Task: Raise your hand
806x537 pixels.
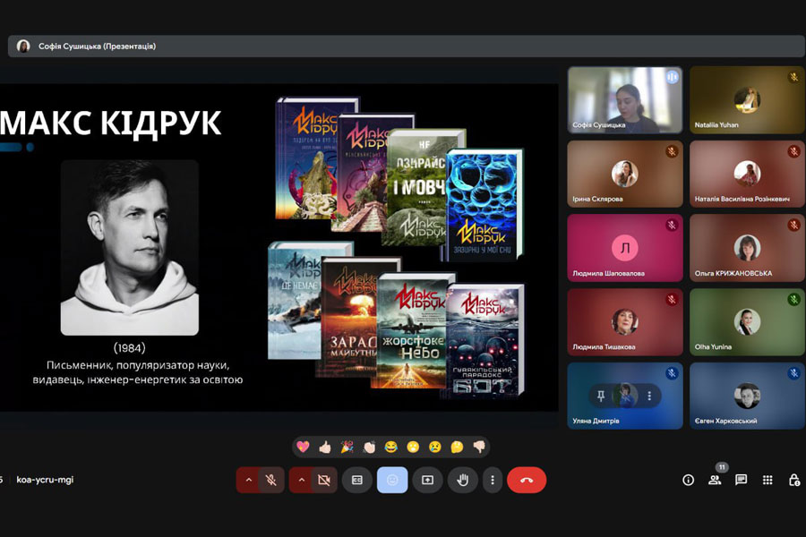Action: pos(462,480)
